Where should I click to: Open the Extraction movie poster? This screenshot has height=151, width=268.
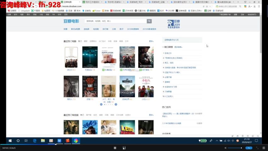146,57
